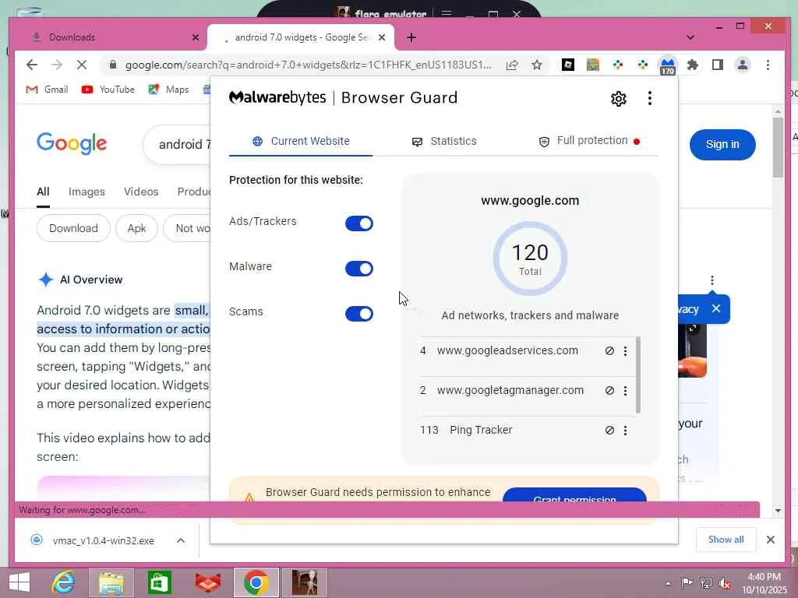Screen dimensions: 798x598
Task: Stop loading the page
Action: tap(81, 65)
